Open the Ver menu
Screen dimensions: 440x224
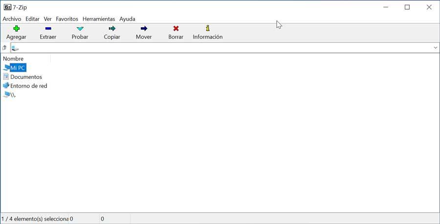coord(48,19)
